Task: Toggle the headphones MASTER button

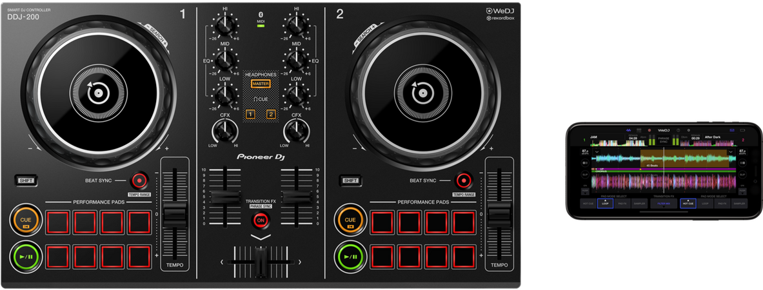Action: (261, 84)
